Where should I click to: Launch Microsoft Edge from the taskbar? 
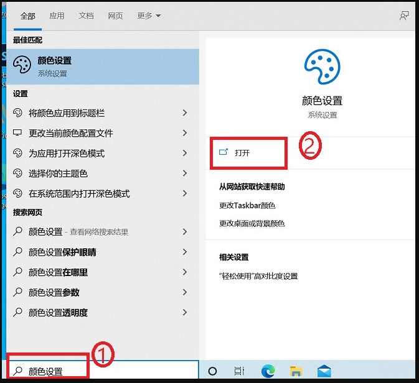point(268,371)
